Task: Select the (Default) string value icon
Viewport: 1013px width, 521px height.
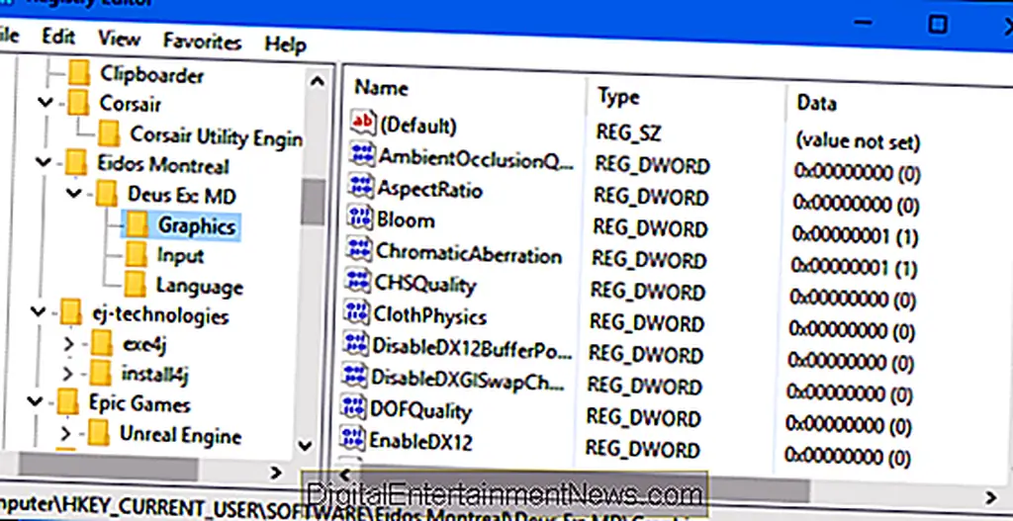Action: (364, 124)
